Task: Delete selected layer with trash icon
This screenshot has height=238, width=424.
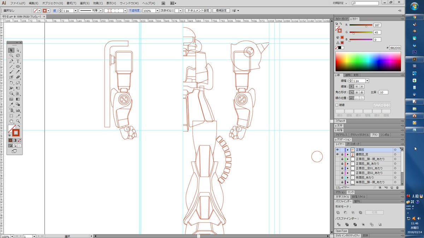Action: (397, 188)
